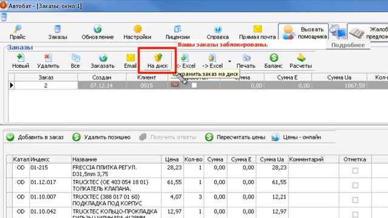Image resolution: width=388 pixels, height=218 pixels.
Task: Click client 0815 cell
Action: pos(147,85)
